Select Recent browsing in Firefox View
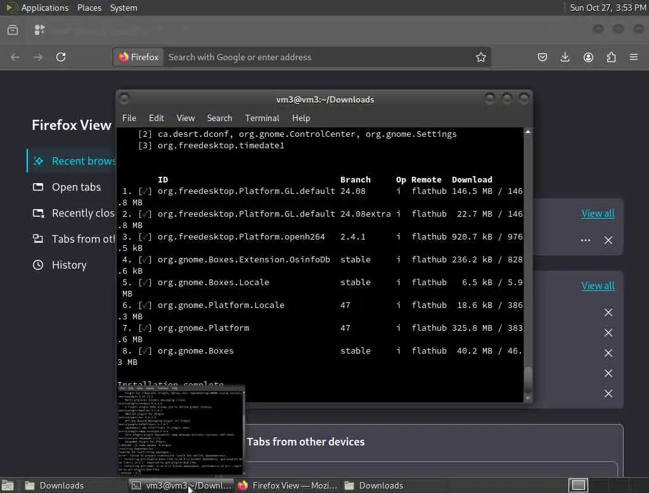This screenshot has height=493, width=649. point(72,161)
